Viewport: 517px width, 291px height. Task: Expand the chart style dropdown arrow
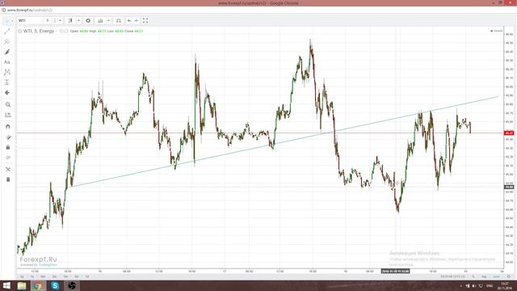click(x=79, y=20)
